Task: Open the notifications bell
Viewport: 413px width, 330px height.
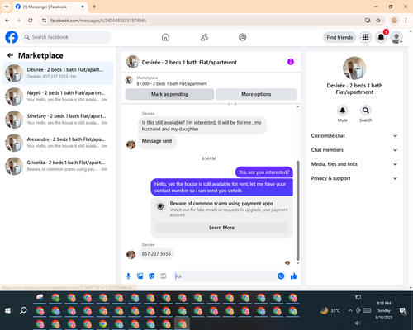Action: 381,37
